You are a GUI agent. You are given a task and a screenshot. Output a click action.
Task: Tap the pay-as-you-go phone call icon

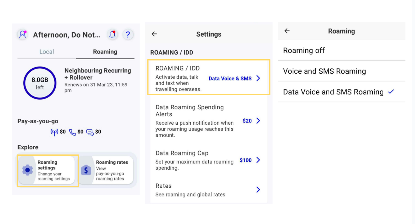click(72, 132)
